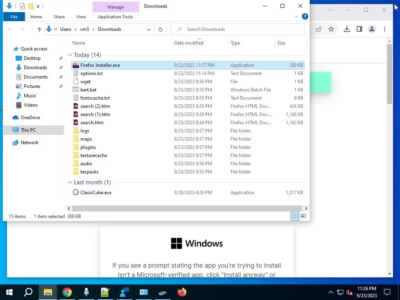This screenshot has width=400, height=300.
Task: Open Videos in the navigation pane
Action: (x=30, y=105)
